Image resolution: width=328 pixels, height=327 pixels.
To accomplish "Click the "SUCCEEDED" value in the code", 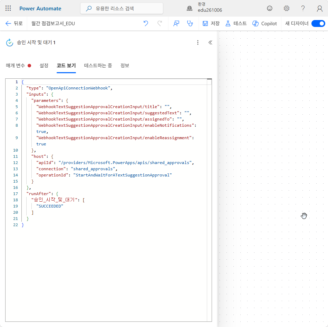I will 50,206.
